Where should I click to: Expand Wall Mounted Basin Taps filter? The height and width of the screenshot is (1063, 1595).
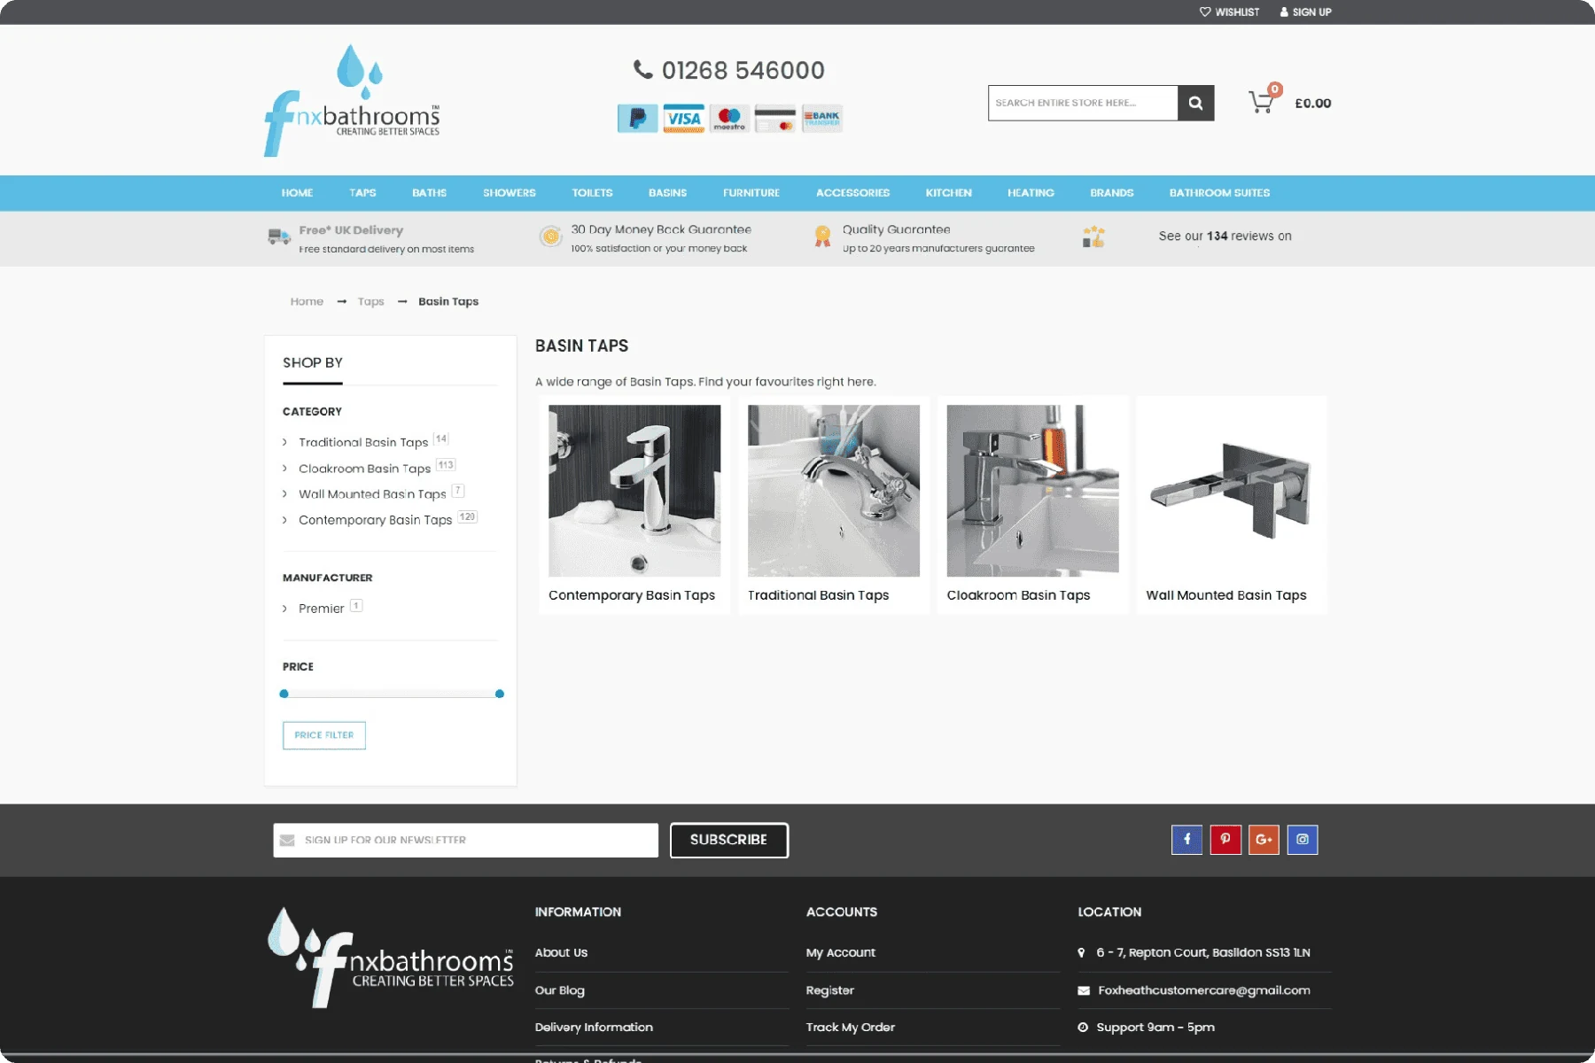point(373,493)
